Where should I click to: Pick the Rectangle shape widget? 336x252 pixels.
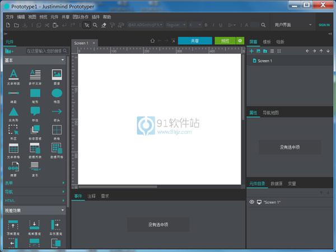coord(35,93)
